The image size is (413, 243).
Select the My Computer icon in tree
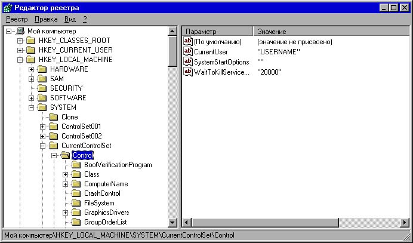[20, 31]
